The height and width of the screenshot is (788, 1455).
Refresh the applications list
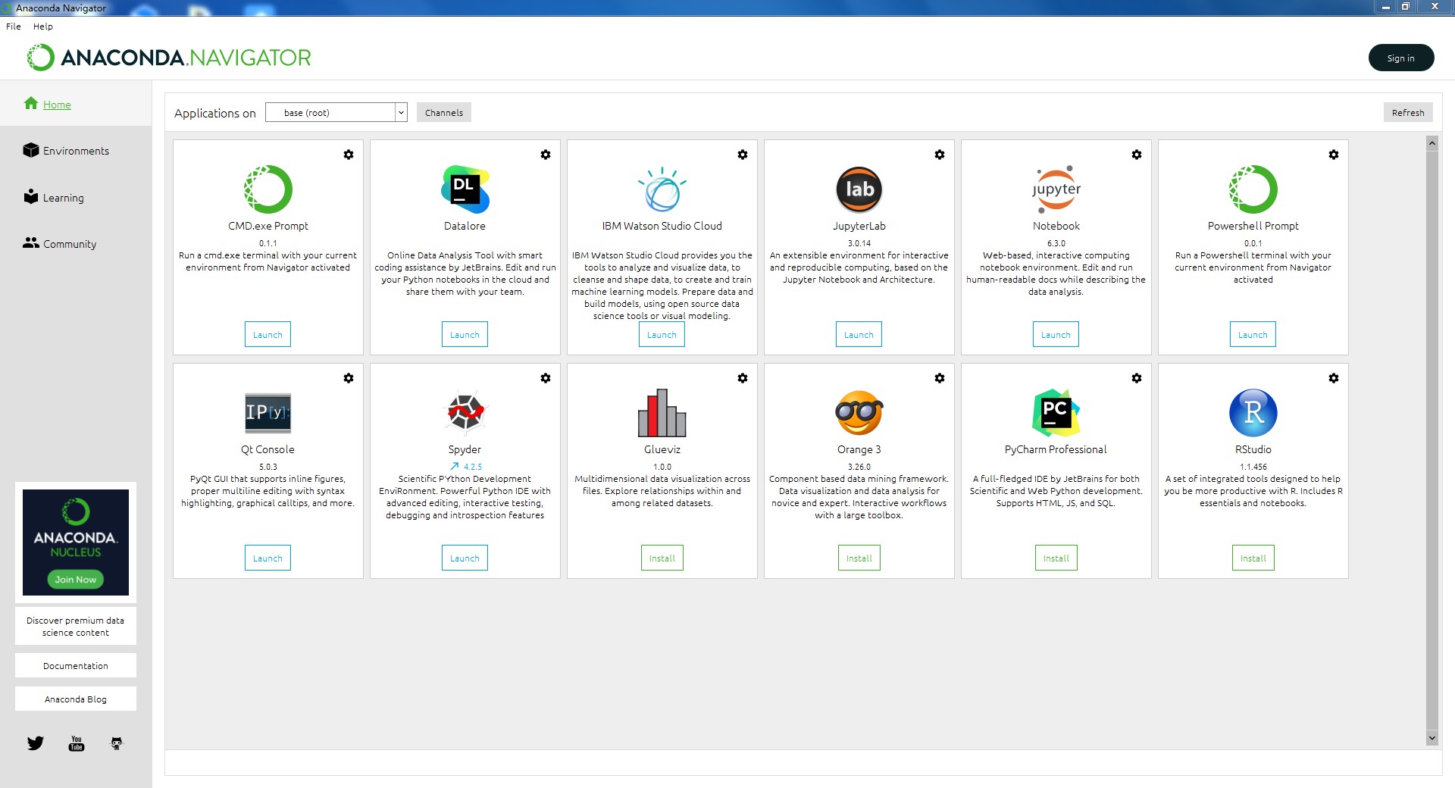tap(1408, 113)
